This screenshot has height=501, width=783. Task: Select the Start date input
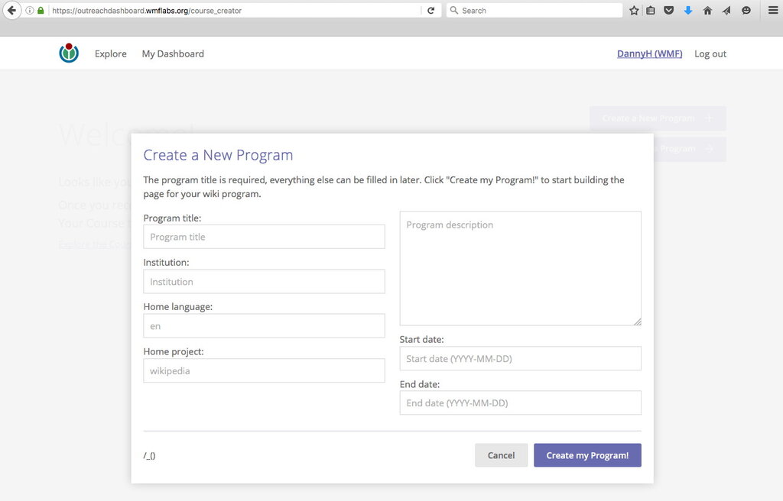click(520, 358)
